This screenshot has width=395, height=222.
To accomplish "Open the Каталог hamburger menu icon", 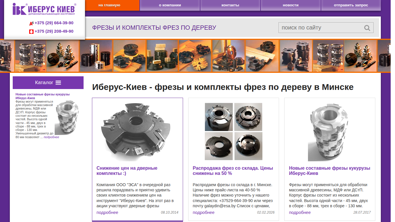I will click(58, 83).
